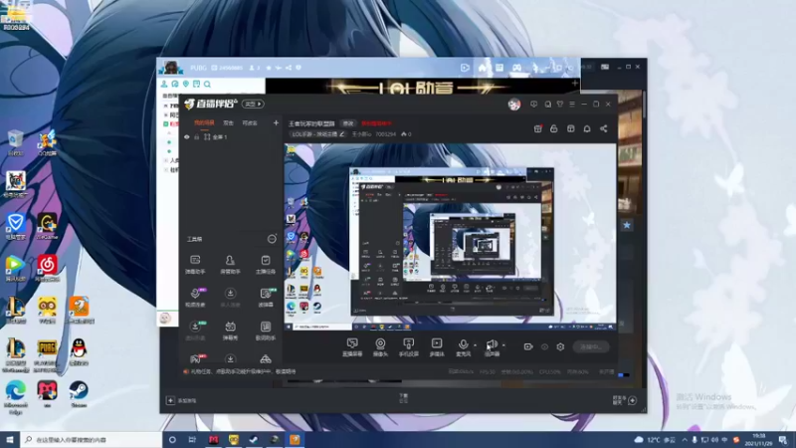
Task: Open home icon in YY window header
Action: coord(483,68)
